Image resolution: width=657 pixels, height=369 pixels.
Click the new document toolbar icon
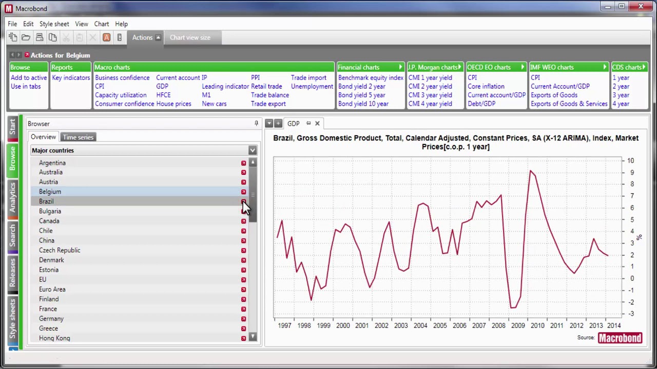[x=13, y=37]
